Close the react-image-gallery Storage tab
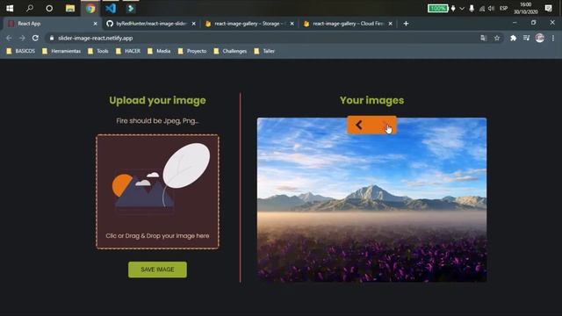 292,24
